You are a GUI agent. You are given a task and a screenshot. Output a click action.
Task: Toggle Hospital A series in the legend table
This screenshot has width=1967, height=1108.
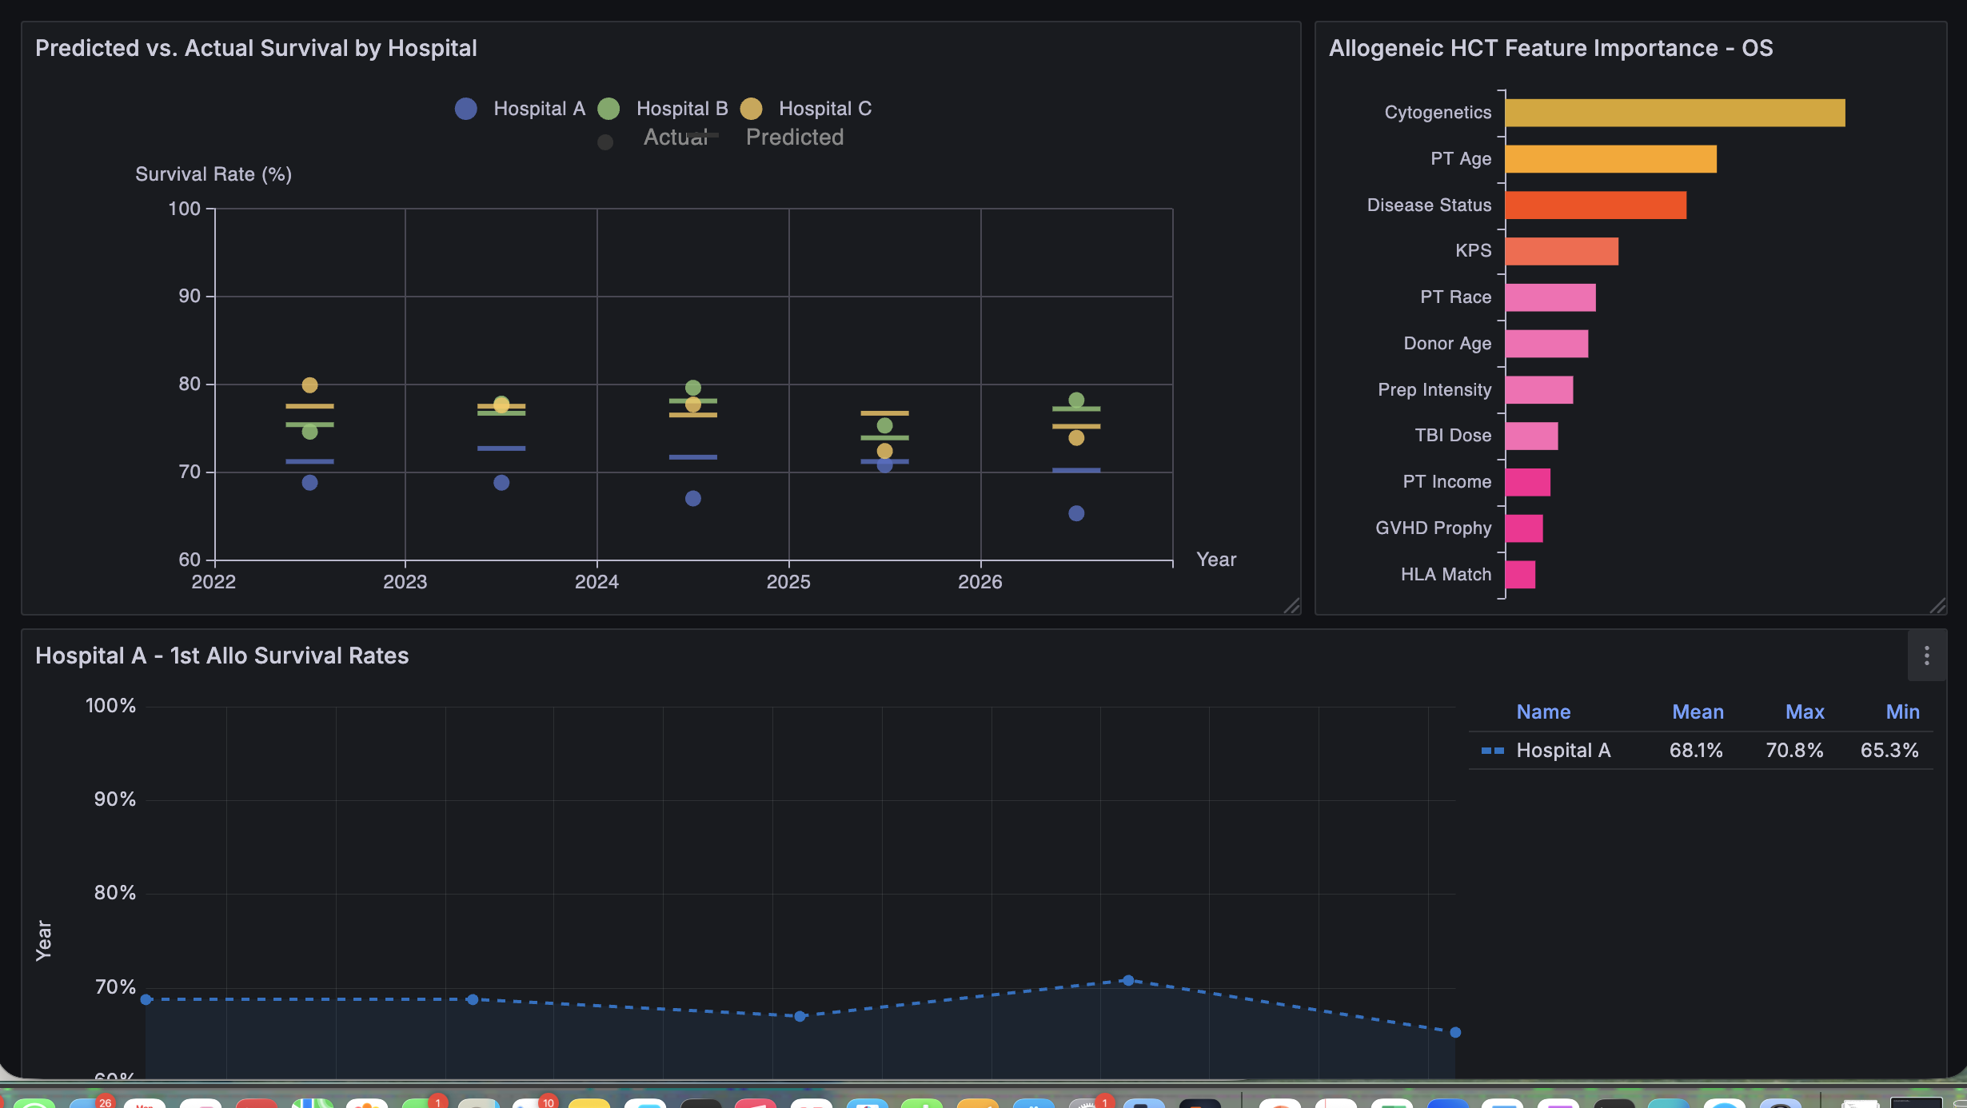click(1564, 751)
